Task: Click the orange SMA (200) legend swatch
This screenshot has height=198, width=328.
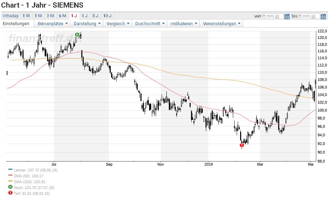Action: [x=10, y=181]
